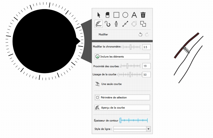This screenshot has width=213, height=138.
Task: Click the Aperçu de la courbe button
Action: point(122,107)
